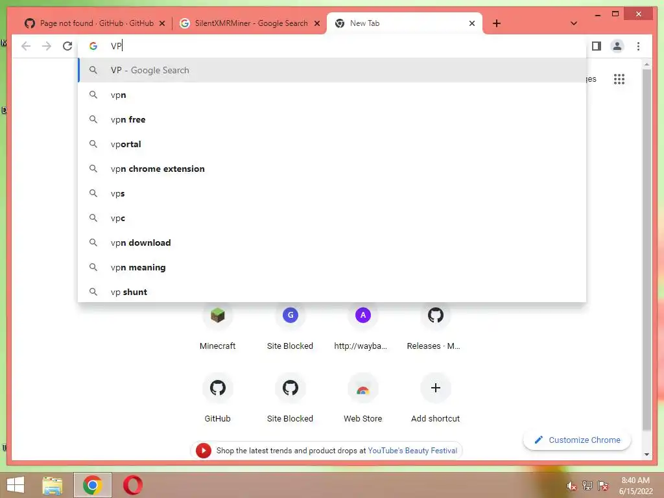
Task: Open YouTube's Beauty Festival link
Action: click(412, 451)
